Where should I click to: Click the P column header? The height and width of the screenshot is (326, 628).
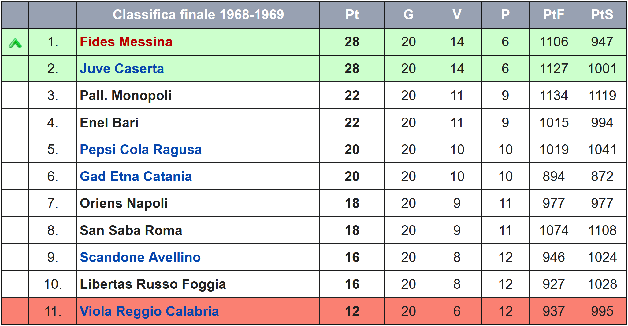pyautogui.click(x=505, y=15)
